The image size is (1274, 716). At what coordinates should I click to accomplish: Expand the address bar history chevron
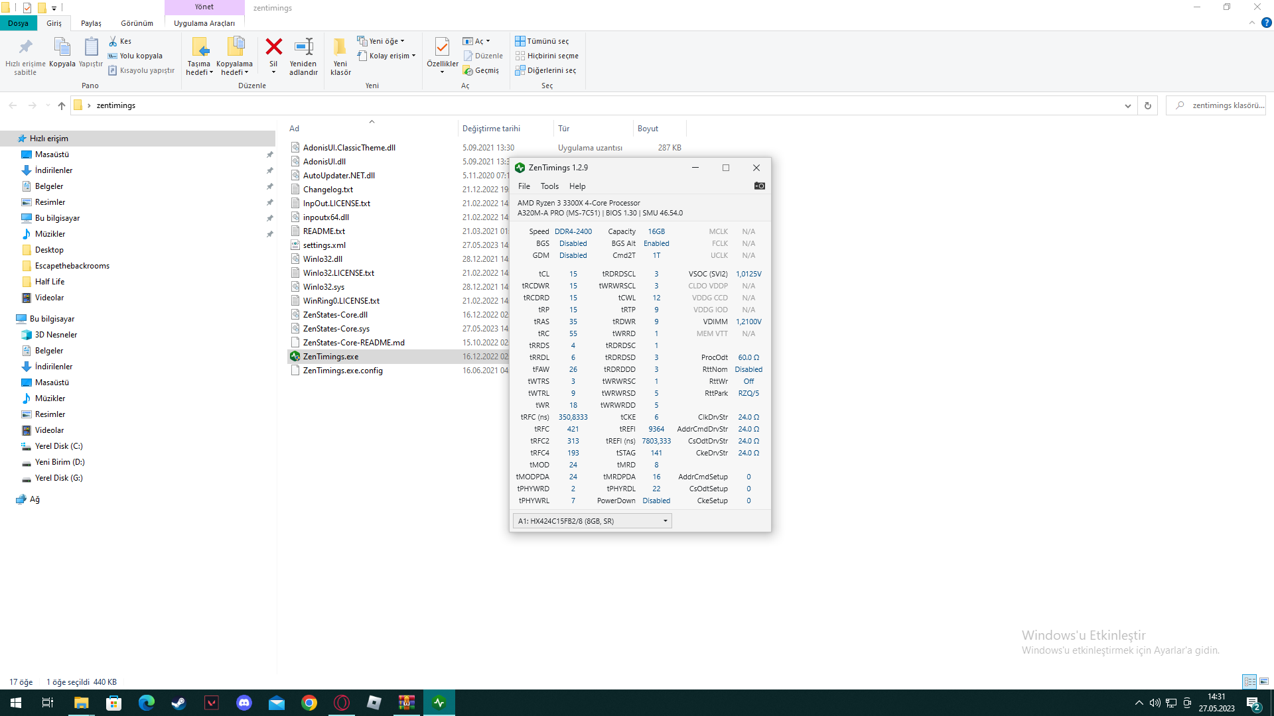click(x=1127, y=105)
